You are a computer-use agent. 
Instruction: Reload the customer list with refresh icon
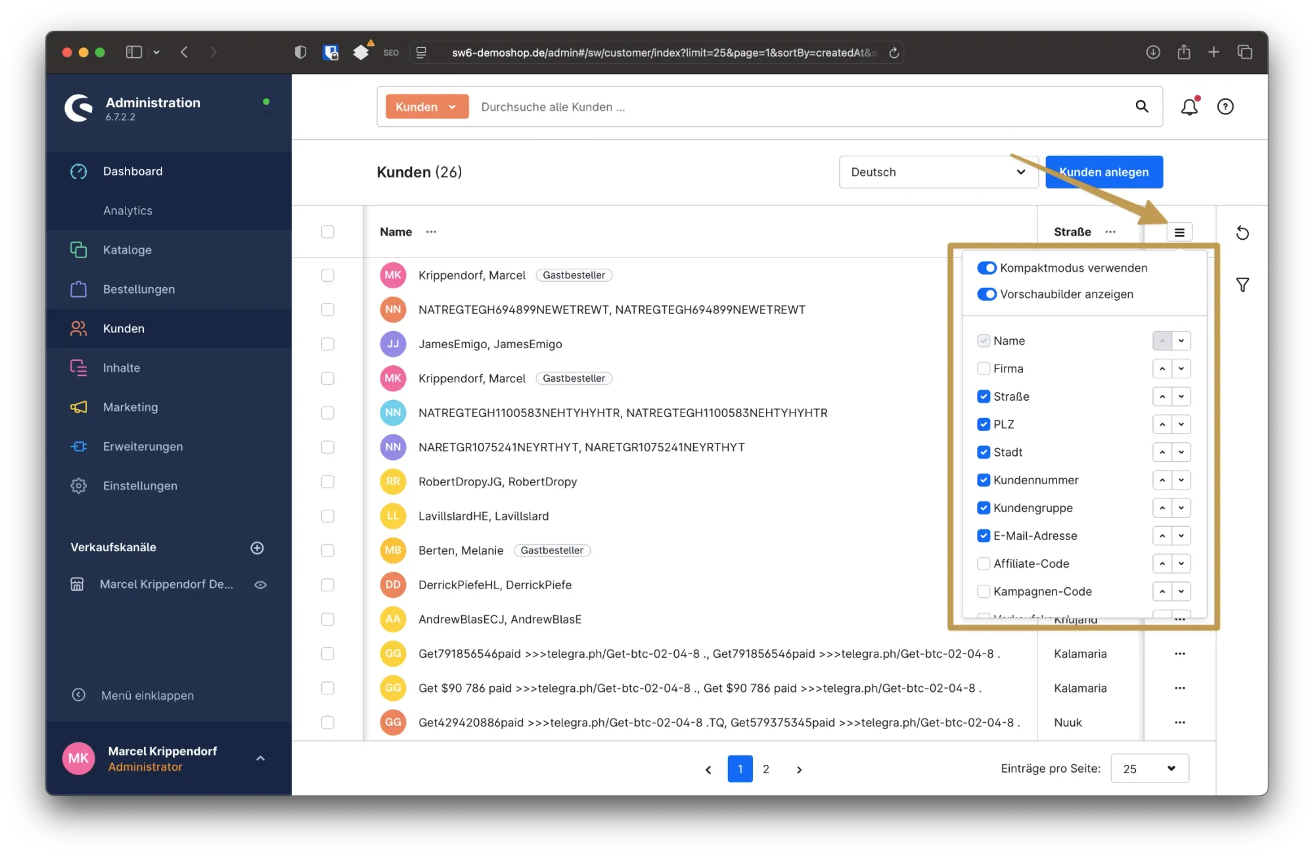click(x=1242, y=233)
